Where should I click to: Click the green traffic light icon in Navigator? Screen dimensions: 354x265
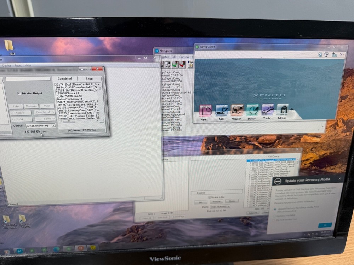click(x=175, y=64)
